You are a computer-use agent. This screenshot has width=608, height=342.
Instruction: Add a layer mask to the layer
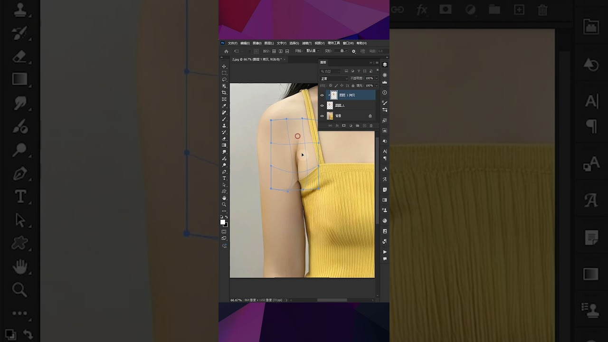click(343, 126)
